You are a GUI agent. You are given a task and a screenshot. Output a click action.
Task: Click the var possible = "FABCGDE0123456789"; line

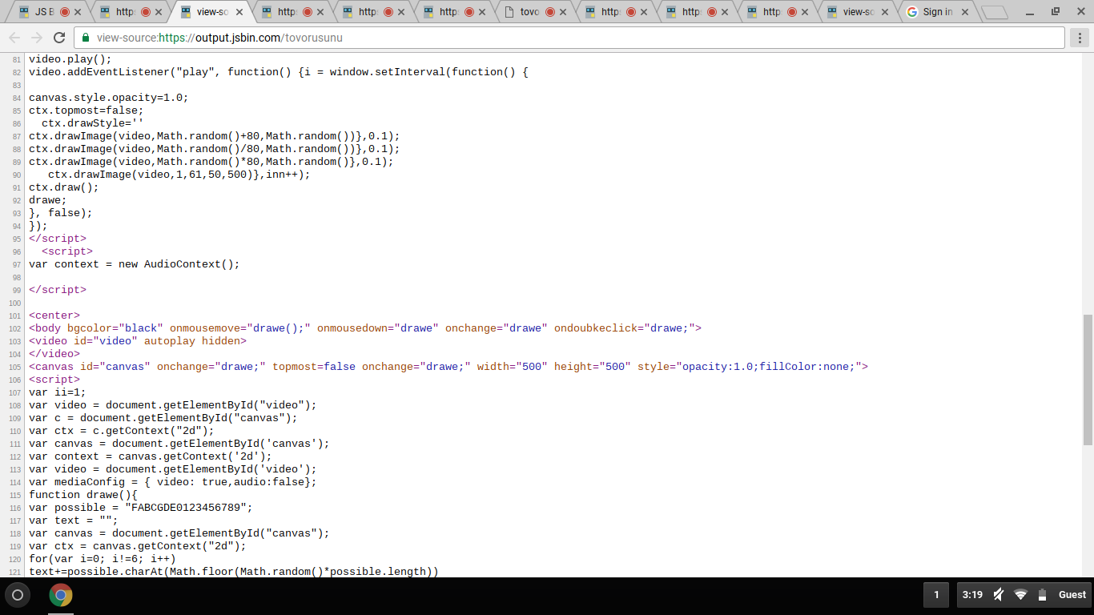point(141,508)
